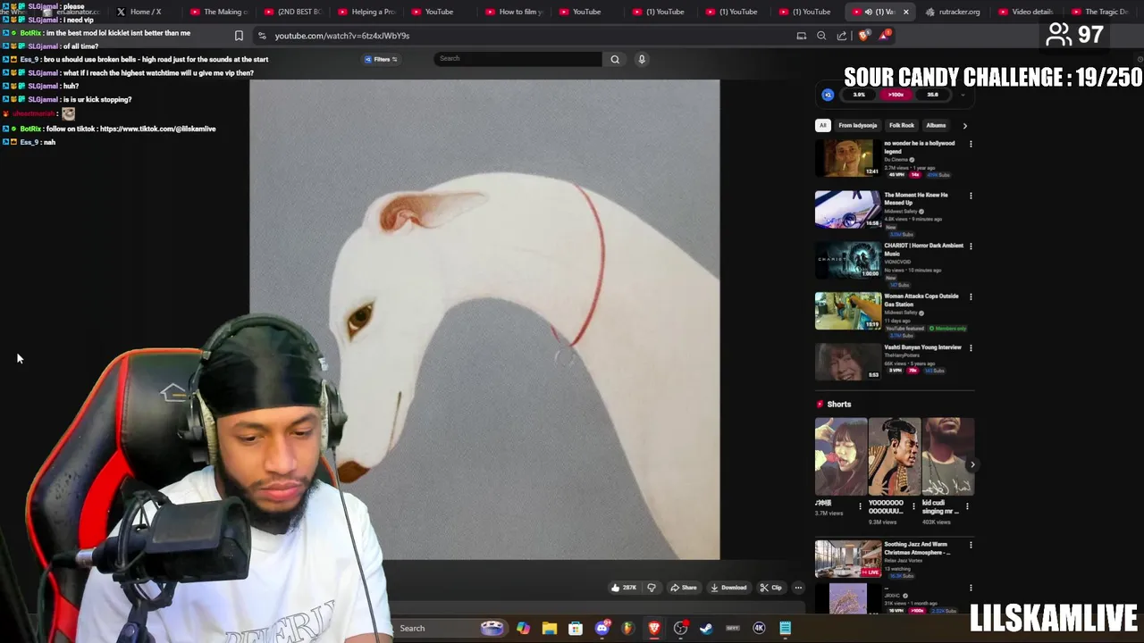Image resolution: width=1144 pixels, height=643 pixels.
Task: Select the All filter chip
Action: click(x=823, y=126)
